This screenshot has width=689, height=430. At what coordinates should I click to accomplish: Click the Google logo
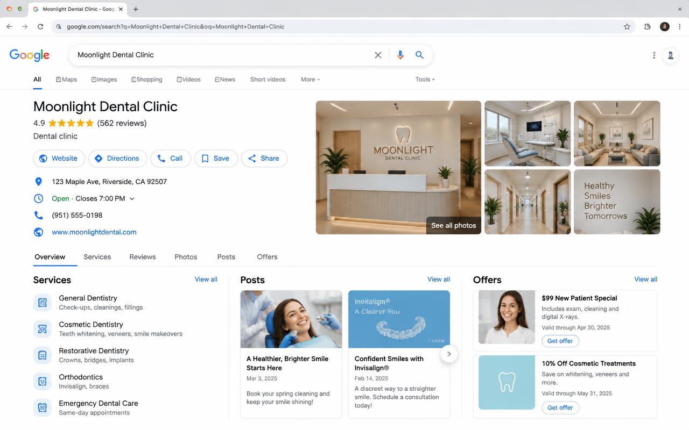tap(29, 55)
